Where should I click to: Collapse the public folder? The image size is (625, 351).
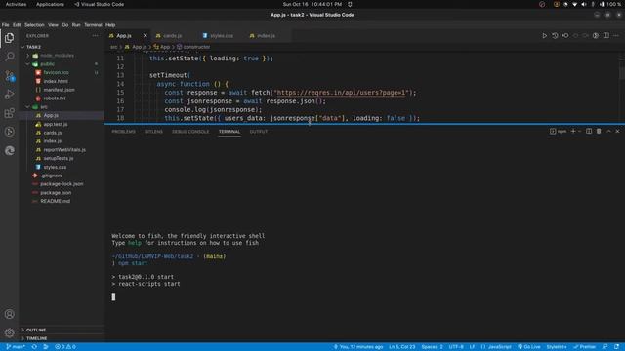(x=47, y=64)
